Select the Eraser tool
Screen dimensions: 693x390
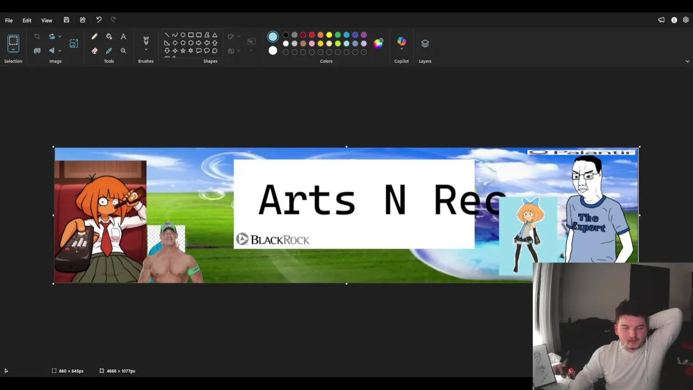[94, 50]
